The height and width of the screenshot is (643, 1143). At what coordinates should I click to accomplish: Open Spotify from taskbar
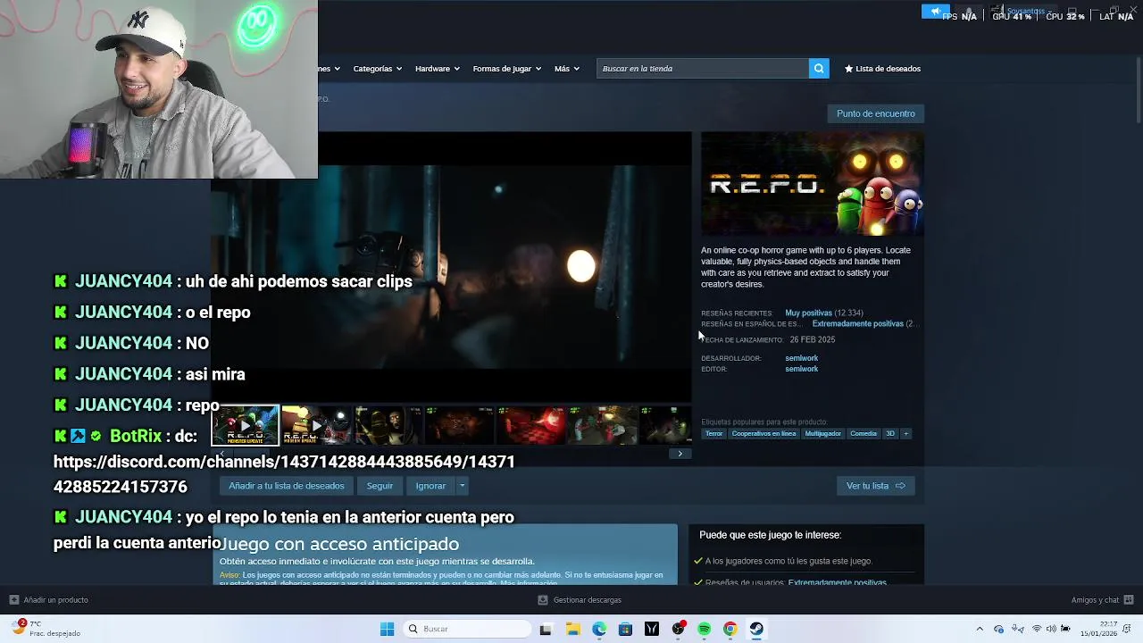[704, 630]
